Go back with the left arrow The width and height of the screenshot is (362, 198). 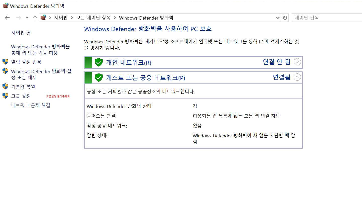7,18
